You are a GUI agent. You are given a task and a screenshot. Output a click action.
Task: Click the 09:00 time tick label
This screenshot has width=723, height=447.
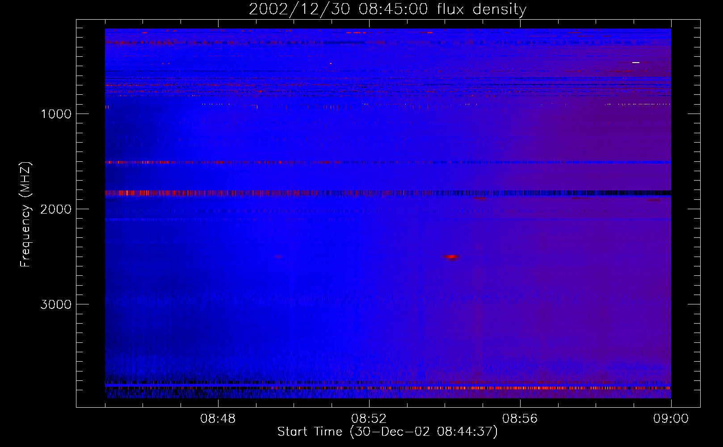[x=671, y=419]
